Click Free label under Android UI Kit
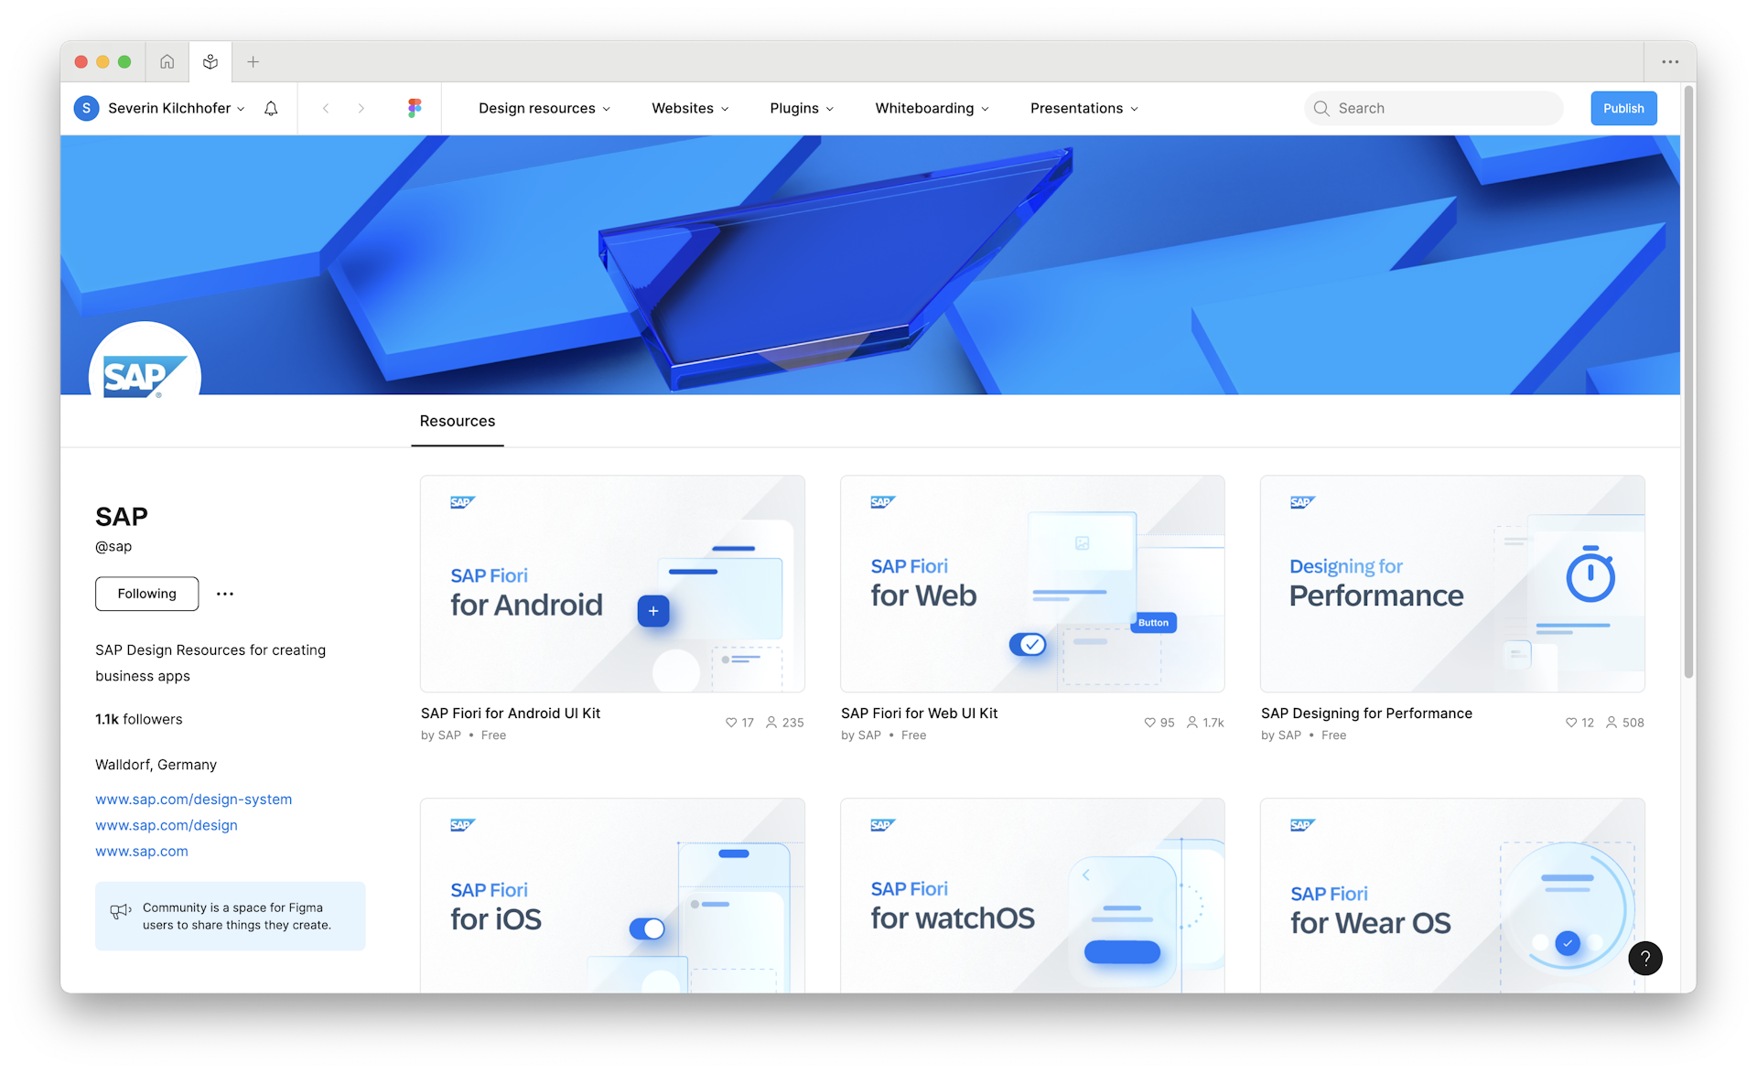This screenshot has width=1757, height=1073. [x=493, y=735]
